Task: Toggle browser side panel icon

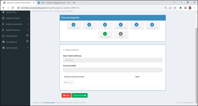Action: click(x=185, y=8)
